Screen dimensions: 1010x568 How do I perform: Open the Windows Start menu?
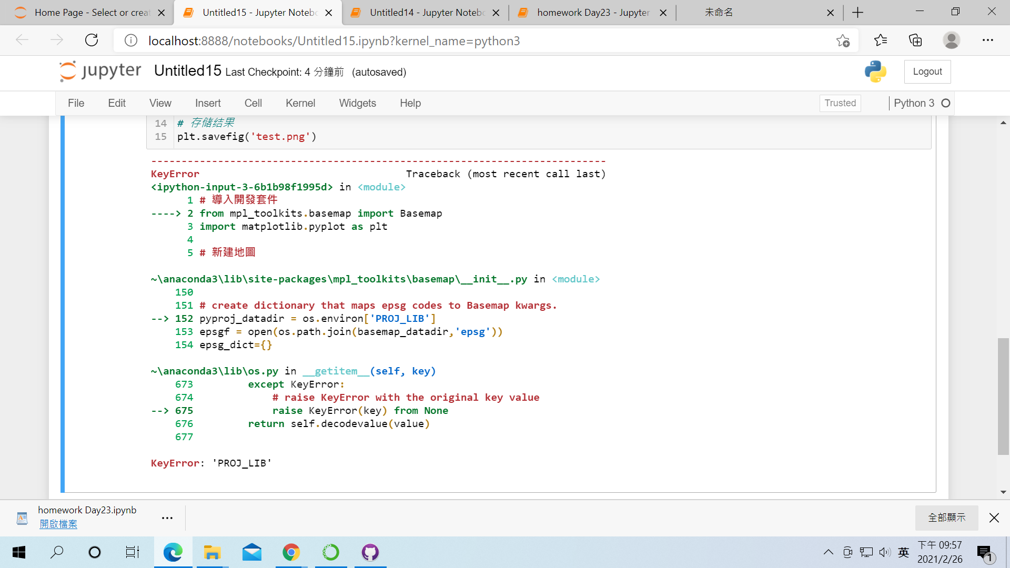[x=19, y=552]
